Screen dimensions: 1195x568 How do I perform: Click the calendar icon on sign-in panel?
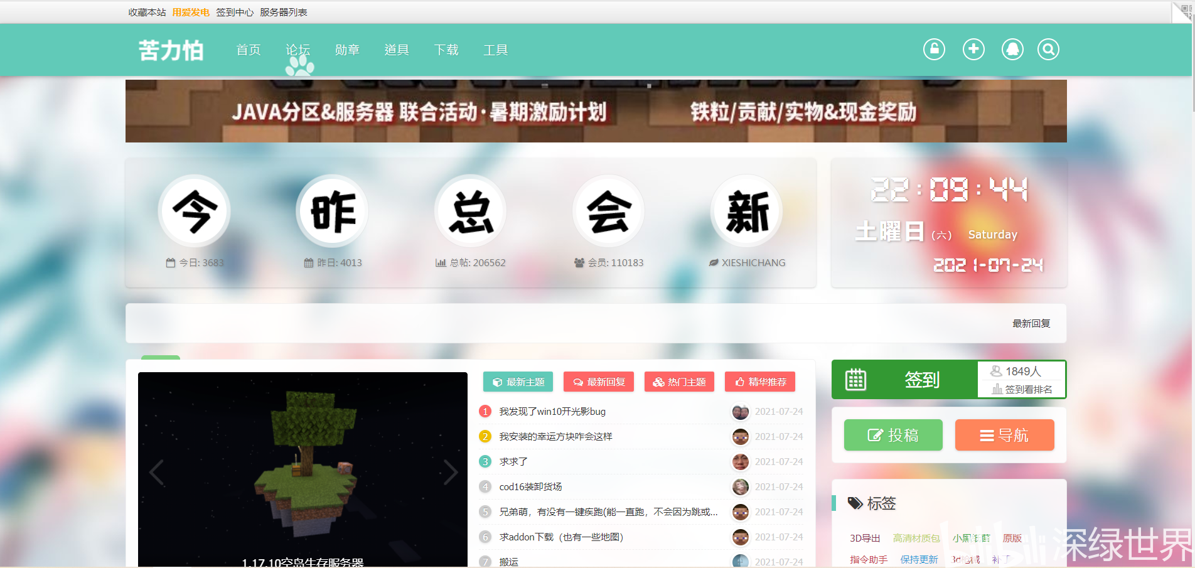point(855,380)
